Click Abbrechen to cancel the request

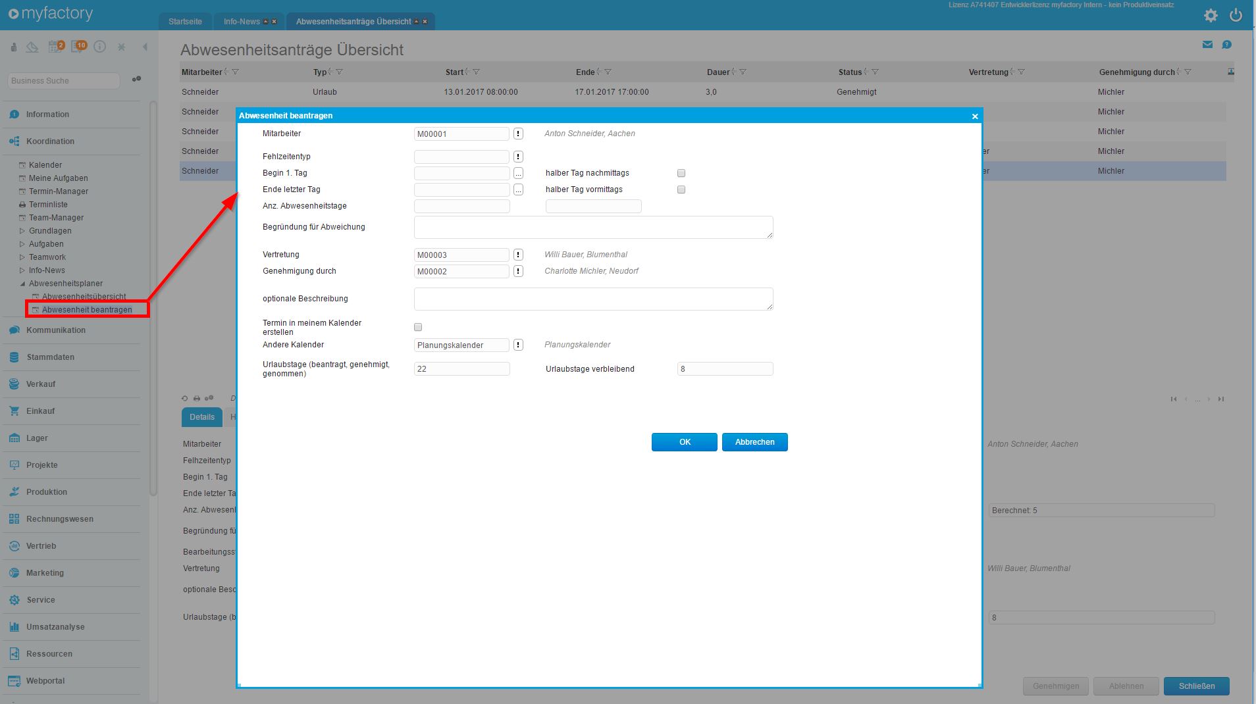point(754,442)
